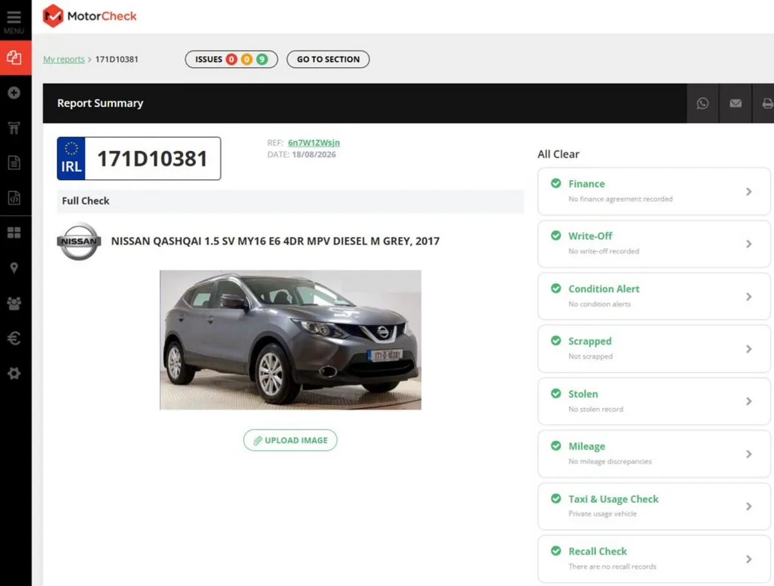Open the Condition Alert heading
Image resolution: width=774 pixels, height=586 pixels.
[604, 289]
